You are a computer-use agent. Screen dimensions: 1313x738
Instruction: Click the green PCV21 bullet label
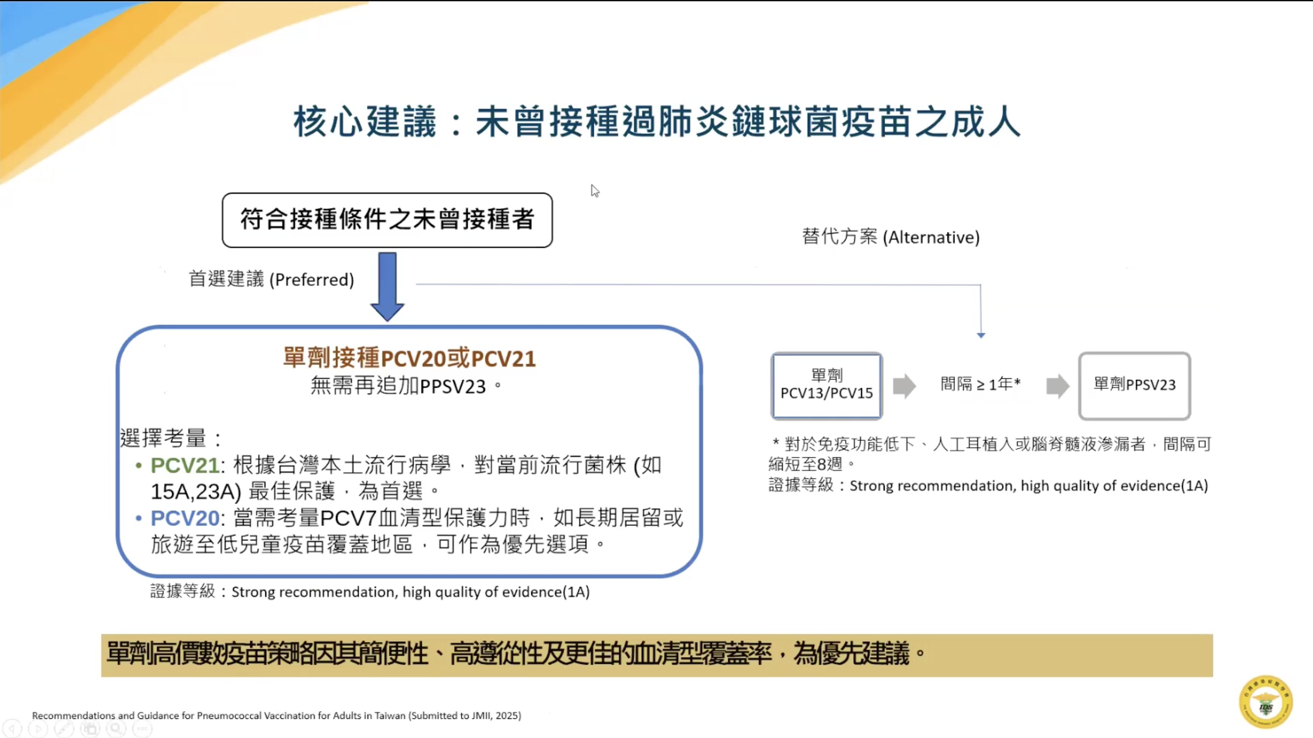coord(184,465)
